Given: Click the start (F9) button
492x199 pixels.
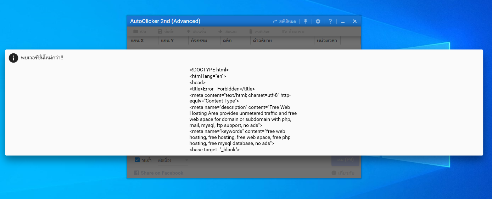Looking at the screenshot, I should click(x=345, y=160).
